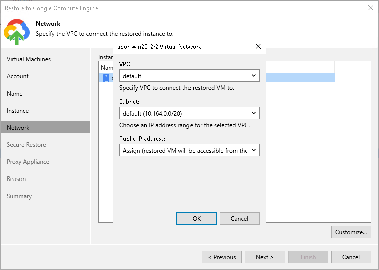The image size is (379, 270).
Task: Click the Google Cloud restore icon
Action: (x=17, y=31)
